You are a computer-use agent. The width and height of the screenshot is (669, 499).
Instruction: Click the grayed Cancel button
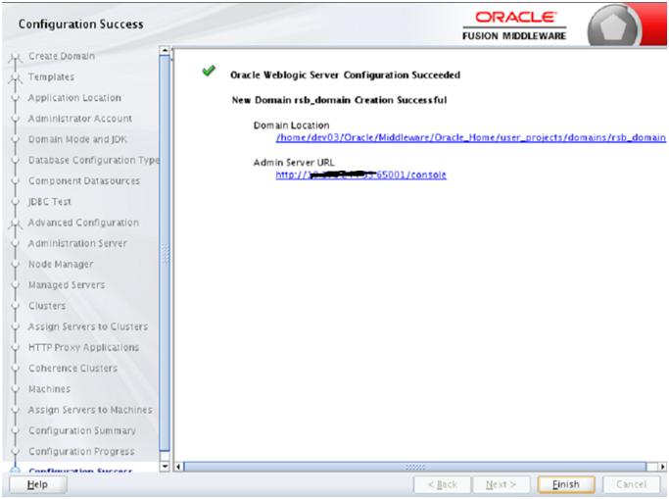pyautogui.click(x=631, y=484)
